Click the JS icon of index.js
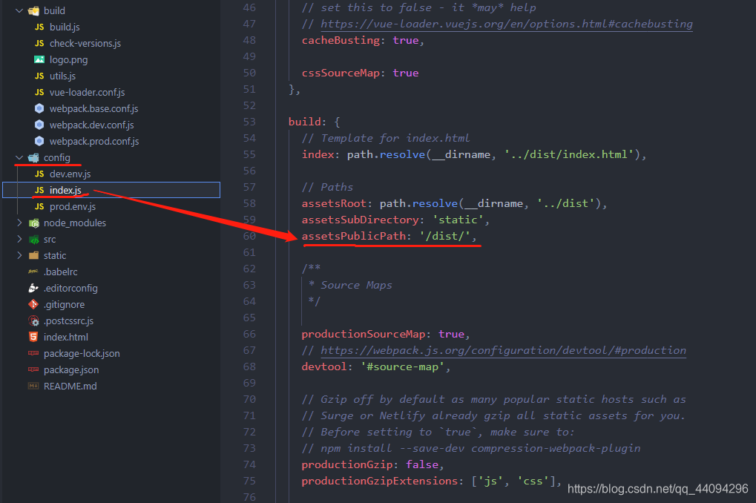This screenshot has height=503, width=756. 39,190
